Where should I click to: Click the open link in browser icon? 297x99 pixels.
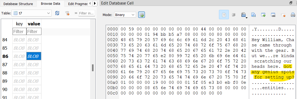tap(273, 15)
